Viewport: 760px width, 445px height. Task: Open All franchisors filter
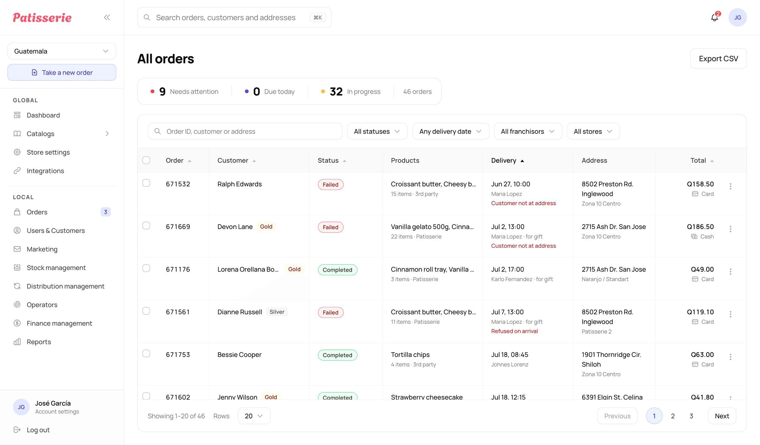[x=528, y=131]
